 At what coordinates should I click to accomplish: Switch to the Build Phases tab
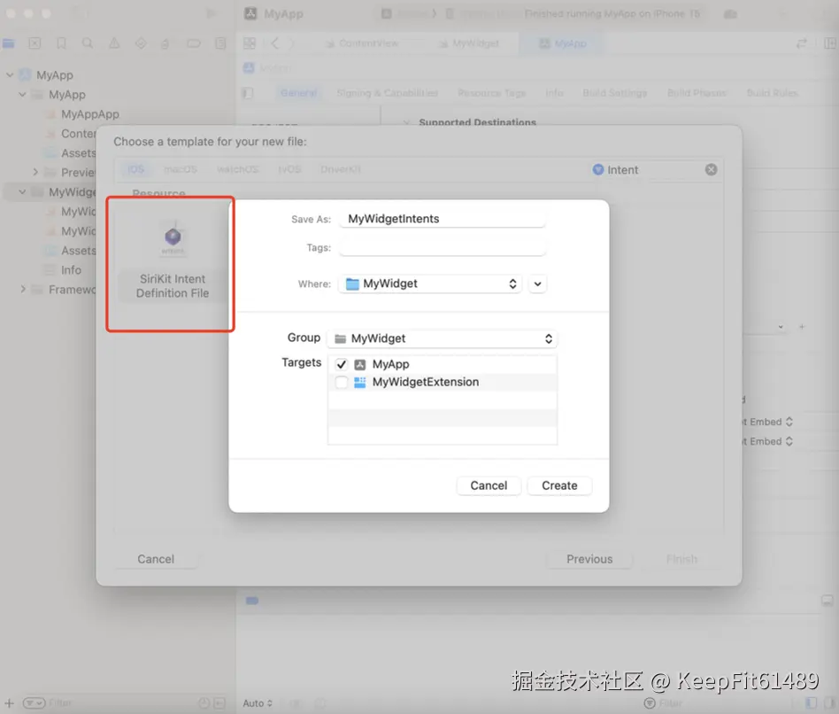tap(697, 93)
